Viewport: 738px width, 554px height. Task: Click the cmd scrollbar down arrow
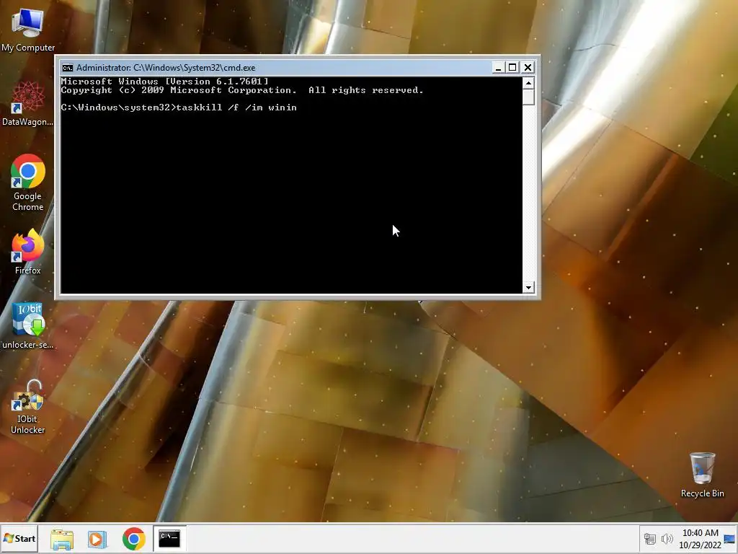(x=528, y=287)
